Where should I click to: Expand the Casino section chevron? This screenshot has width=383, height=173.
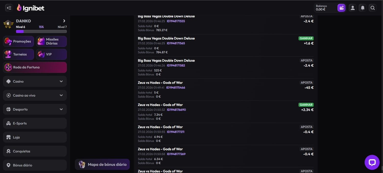pyautogui.click(x=61, y=81)
